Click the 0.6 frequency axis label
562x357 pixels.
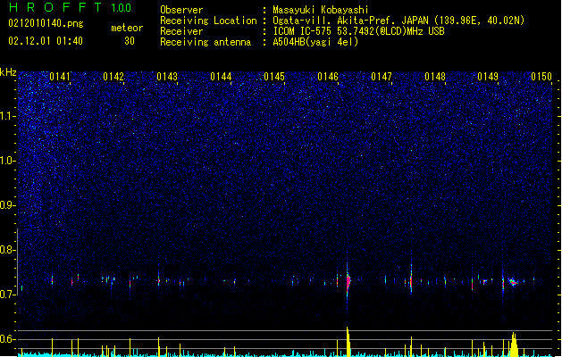(7, 339)
